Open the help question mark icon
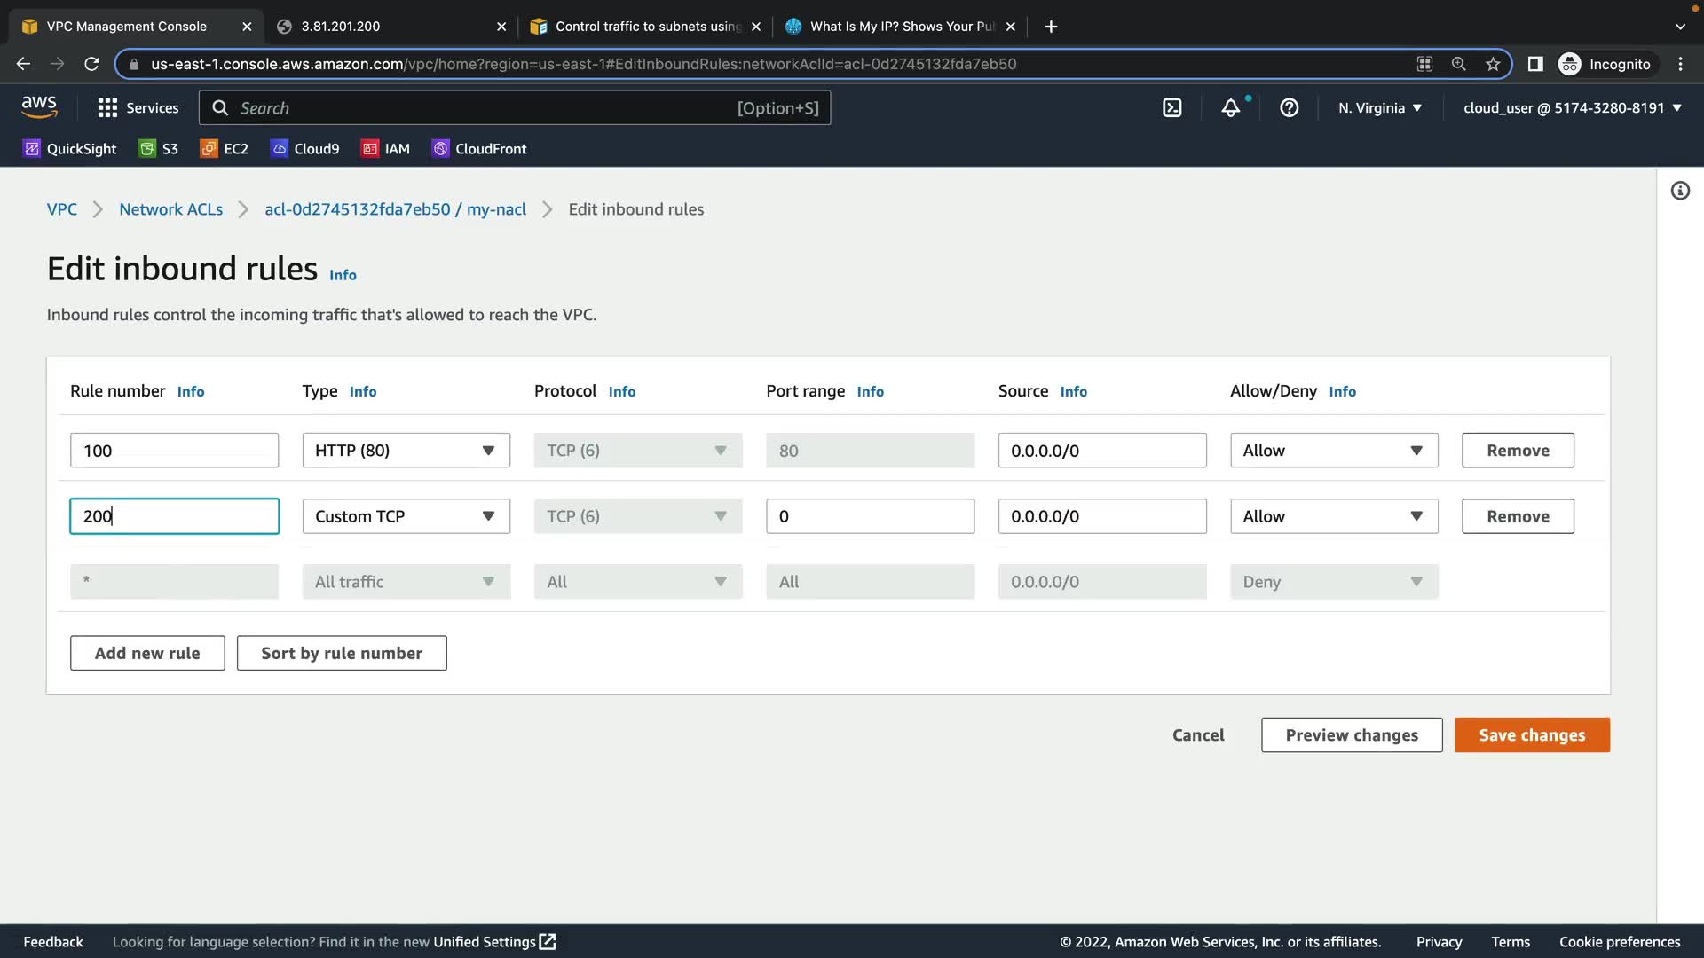This screenshot has height=958, width=1704. pos(1289,108)
